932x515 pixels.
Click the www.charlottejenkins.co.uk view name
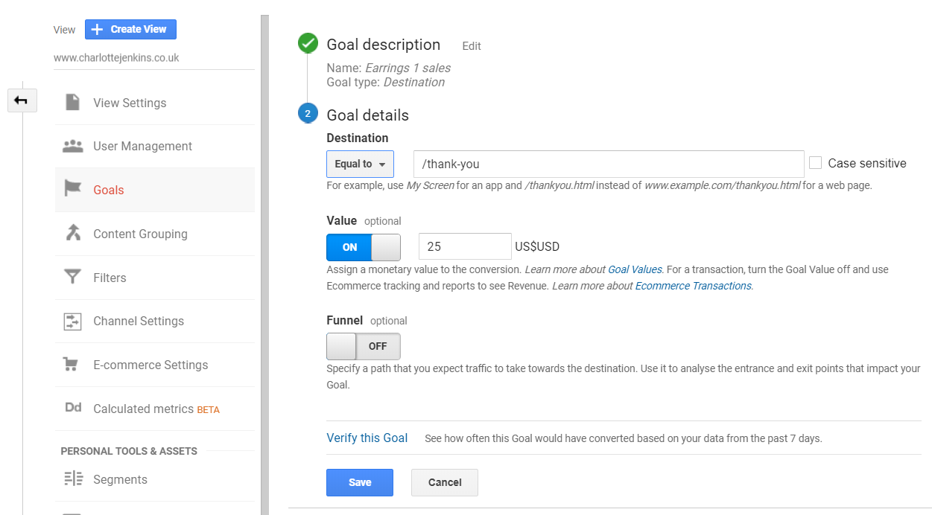click(x=116, y=57)
